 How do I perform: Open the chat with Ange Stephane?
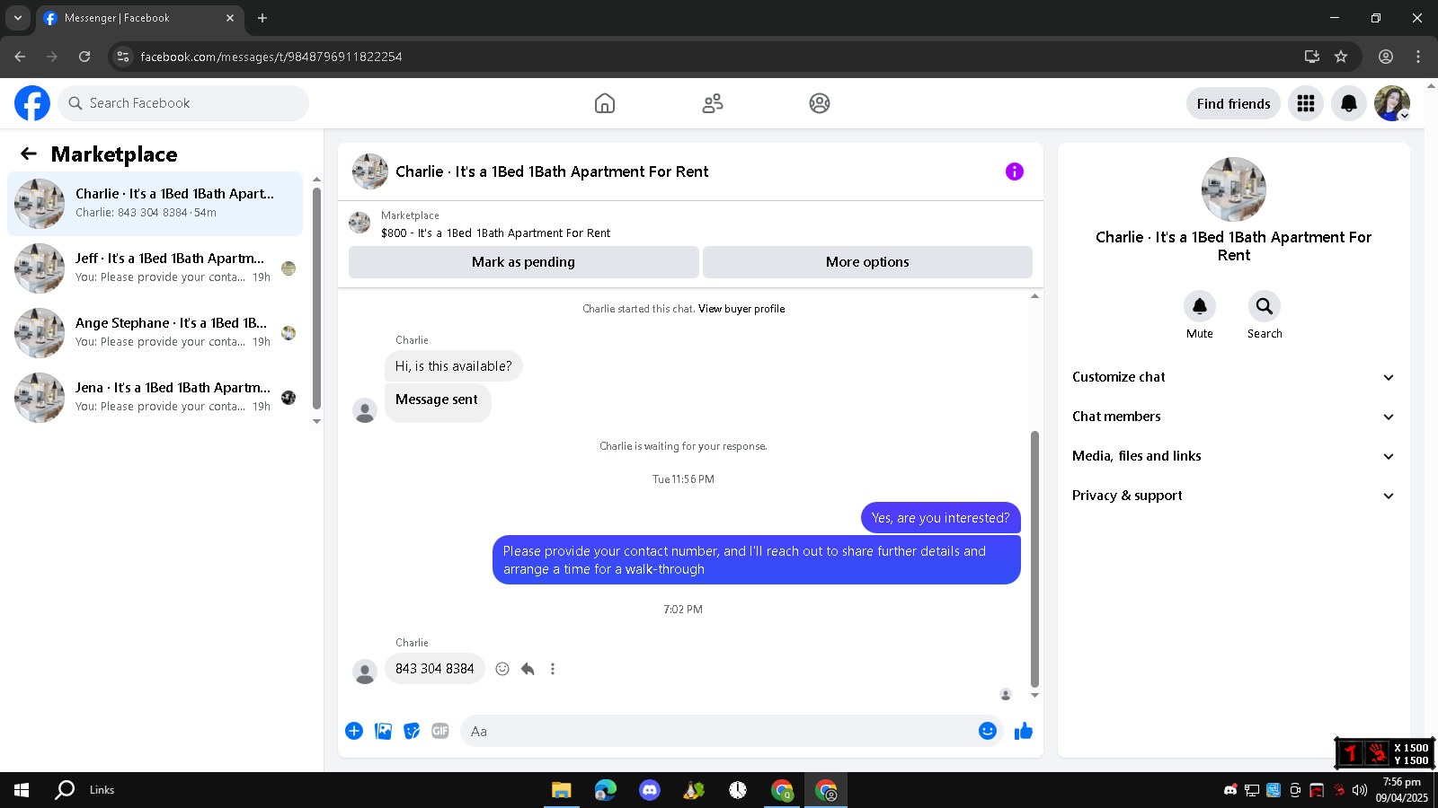point(155,333)
